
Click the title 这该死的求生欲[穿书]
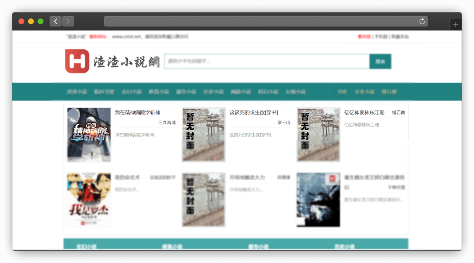tap(254, 113)
